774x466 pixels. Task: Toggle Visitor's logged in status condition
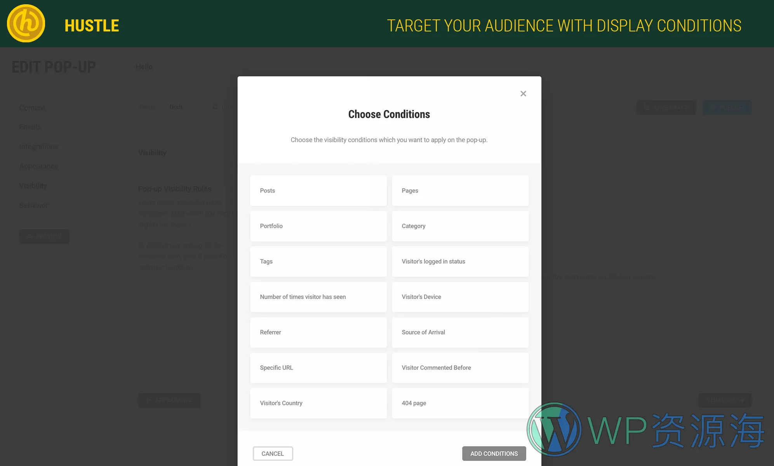click(460, 261)
